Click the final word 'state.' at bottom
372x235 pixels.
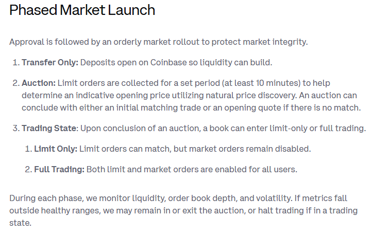21,223
